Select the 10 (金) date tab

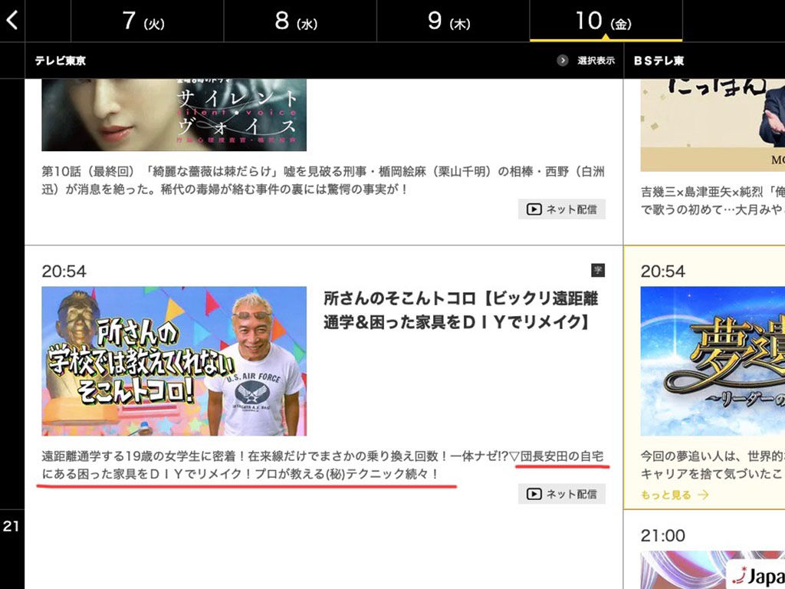[x=605, y=21]
